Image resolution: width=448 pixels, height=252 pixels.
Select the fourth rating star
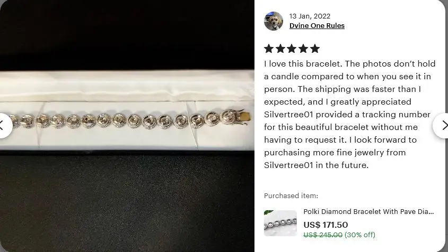303,49
